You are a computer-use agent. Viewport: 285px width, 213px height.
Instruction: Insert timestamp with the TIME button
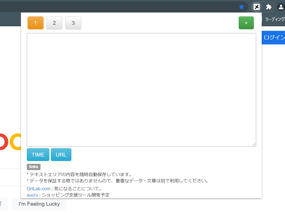pos(38,155)
